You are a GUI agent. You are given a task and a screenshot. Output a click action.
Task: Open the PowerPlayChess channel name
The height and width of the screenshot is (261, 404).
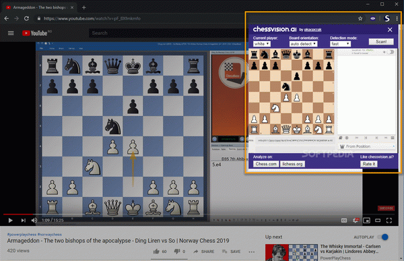[x=335, y=258]
